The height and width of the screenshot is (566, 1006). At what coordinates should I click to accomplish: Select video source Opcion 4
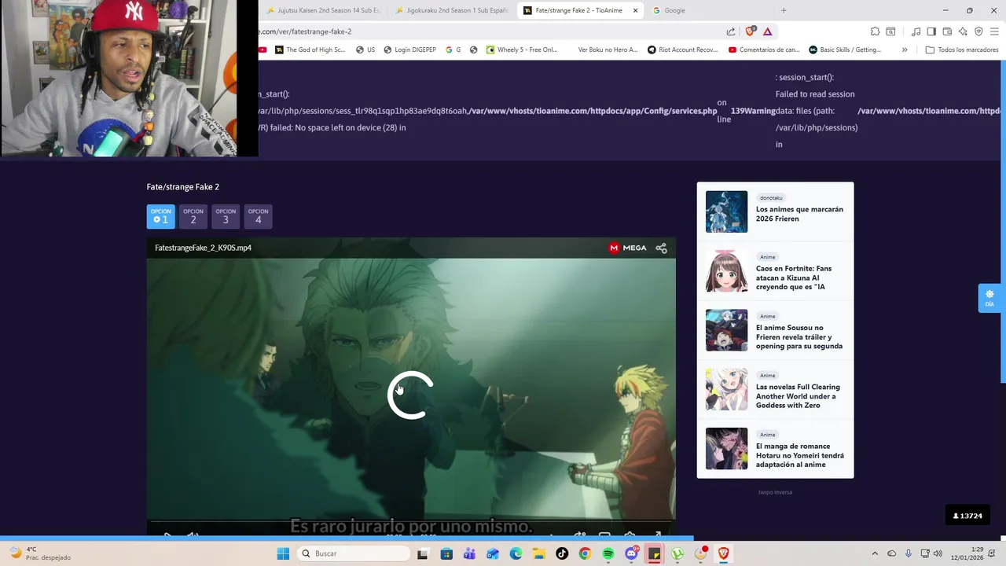point(258,216)
